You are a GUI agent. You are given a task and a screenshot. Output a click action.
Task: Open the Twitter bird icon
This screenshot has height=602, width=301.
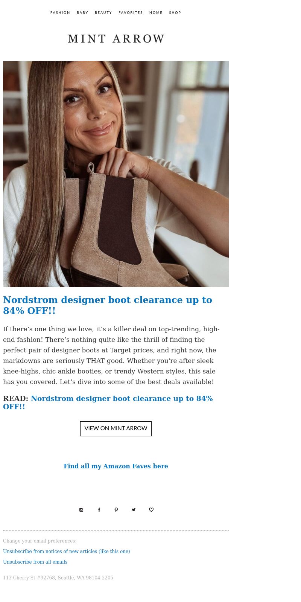(134, 510)
